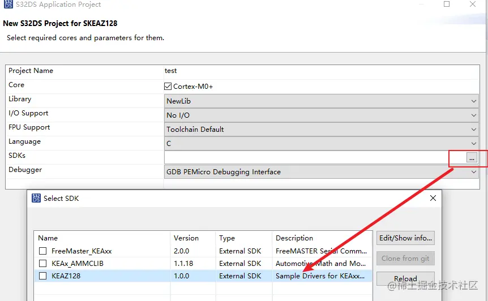Check the KEAx_AMMCLIB SDK checkbox
This screenshot has height=301, width=488.
pyautogui.click(x=43, y=264)
